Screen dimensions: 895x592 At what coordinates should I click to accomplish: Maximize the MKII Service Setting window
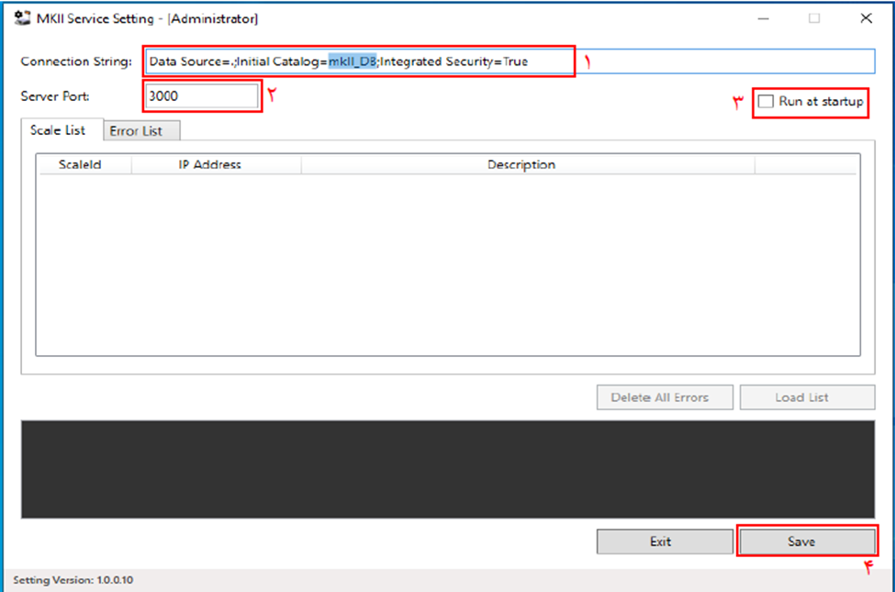click(x=814, y=17)
